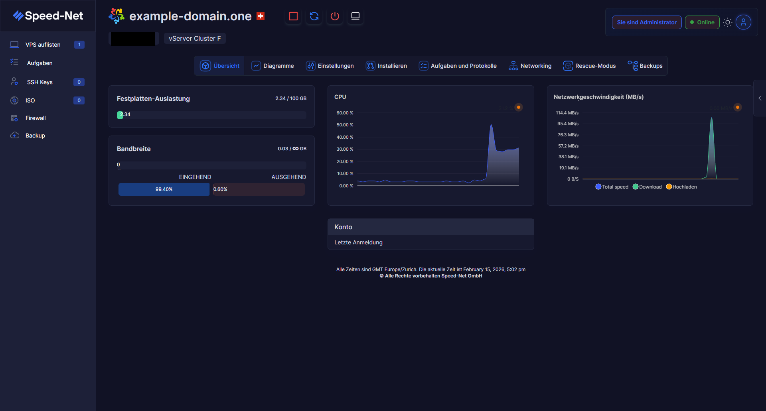
Task: Click the network chart orange live indicator
Action: pos(738,107)
